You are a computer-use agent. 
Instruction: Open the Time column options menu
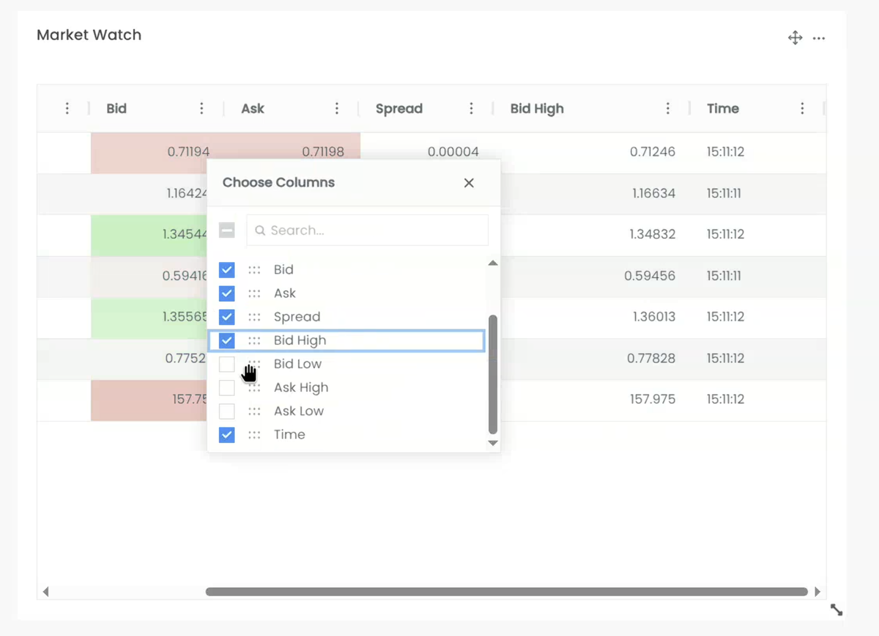(x=802, y=108)
